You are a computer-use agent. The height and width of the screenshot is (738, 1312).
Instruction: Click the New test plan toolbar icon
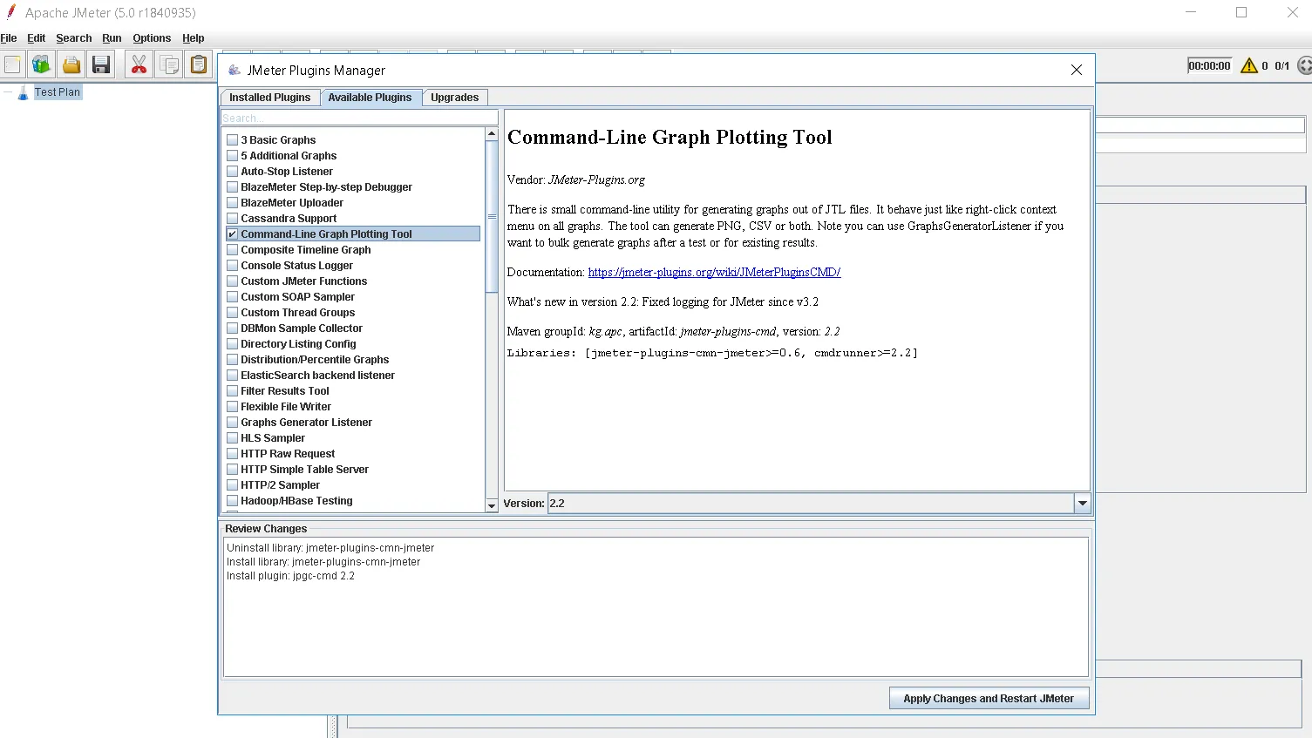pyautogui.click(x=12, y=64)
